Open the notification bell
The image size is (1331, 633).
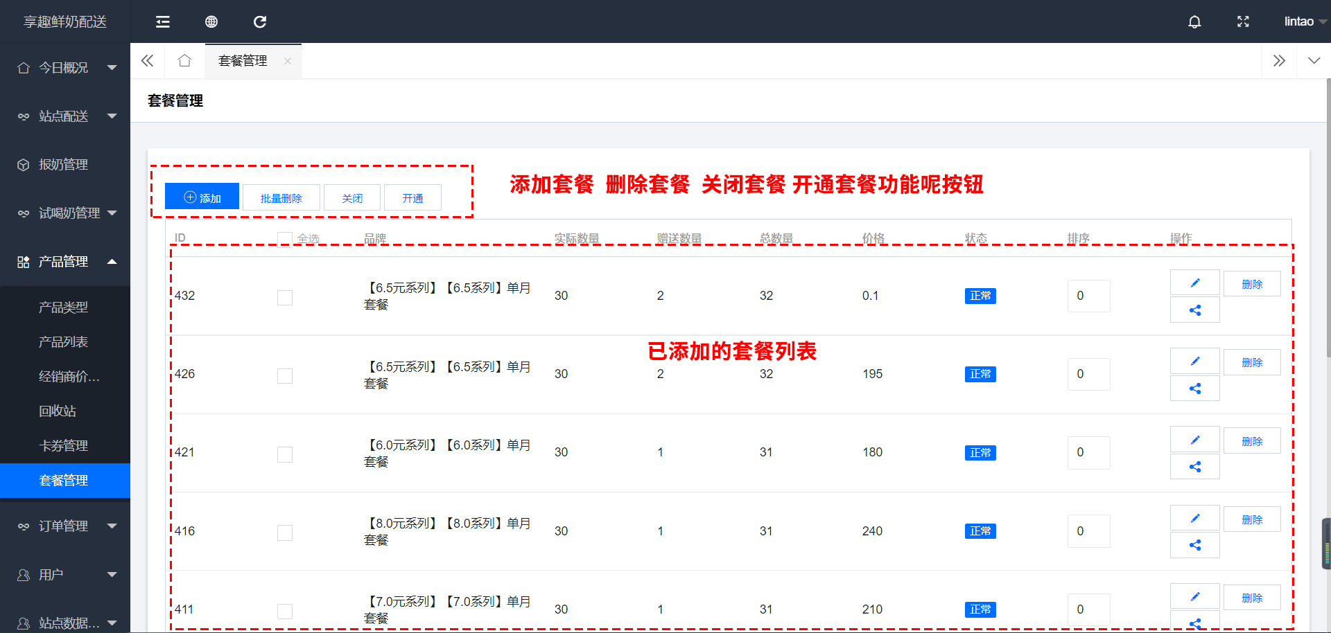tap(1194, 22)
